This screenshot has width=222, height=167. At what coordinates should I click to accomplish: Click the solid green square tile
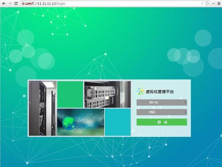[70, 94]
